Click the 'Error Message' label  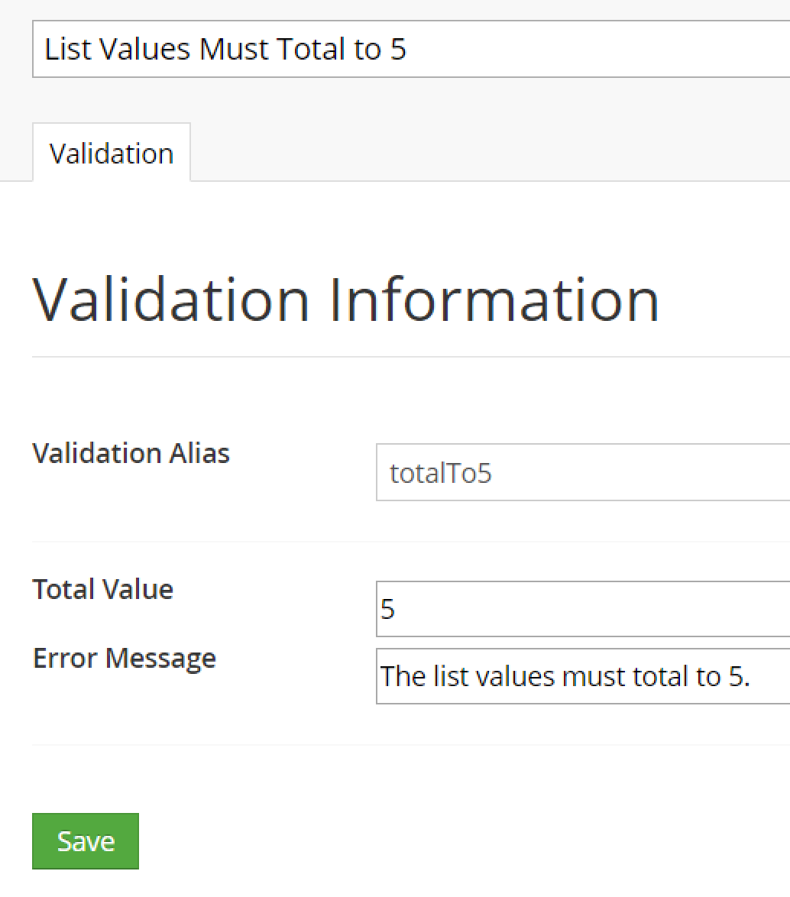coord(124,657)
